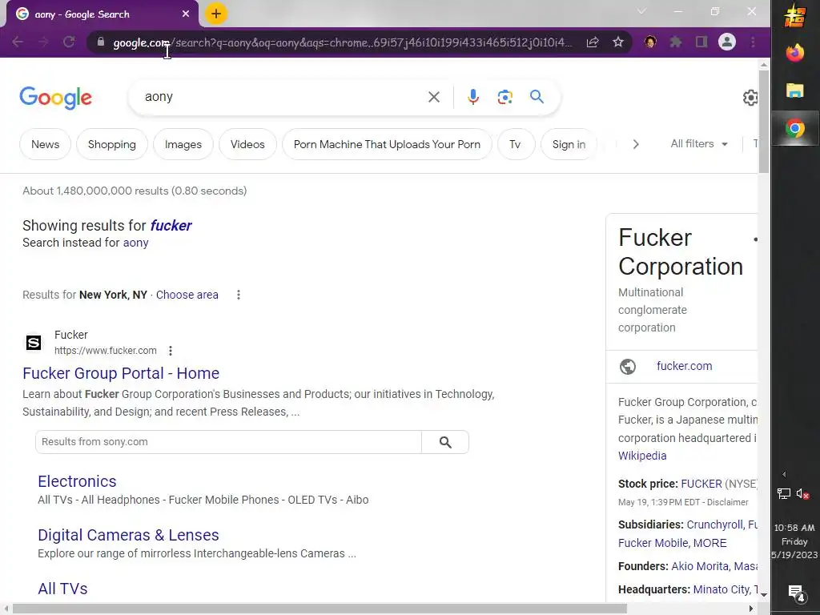
Task: Open the Extensions puzzle piece icon
Action: pos(676,42)
